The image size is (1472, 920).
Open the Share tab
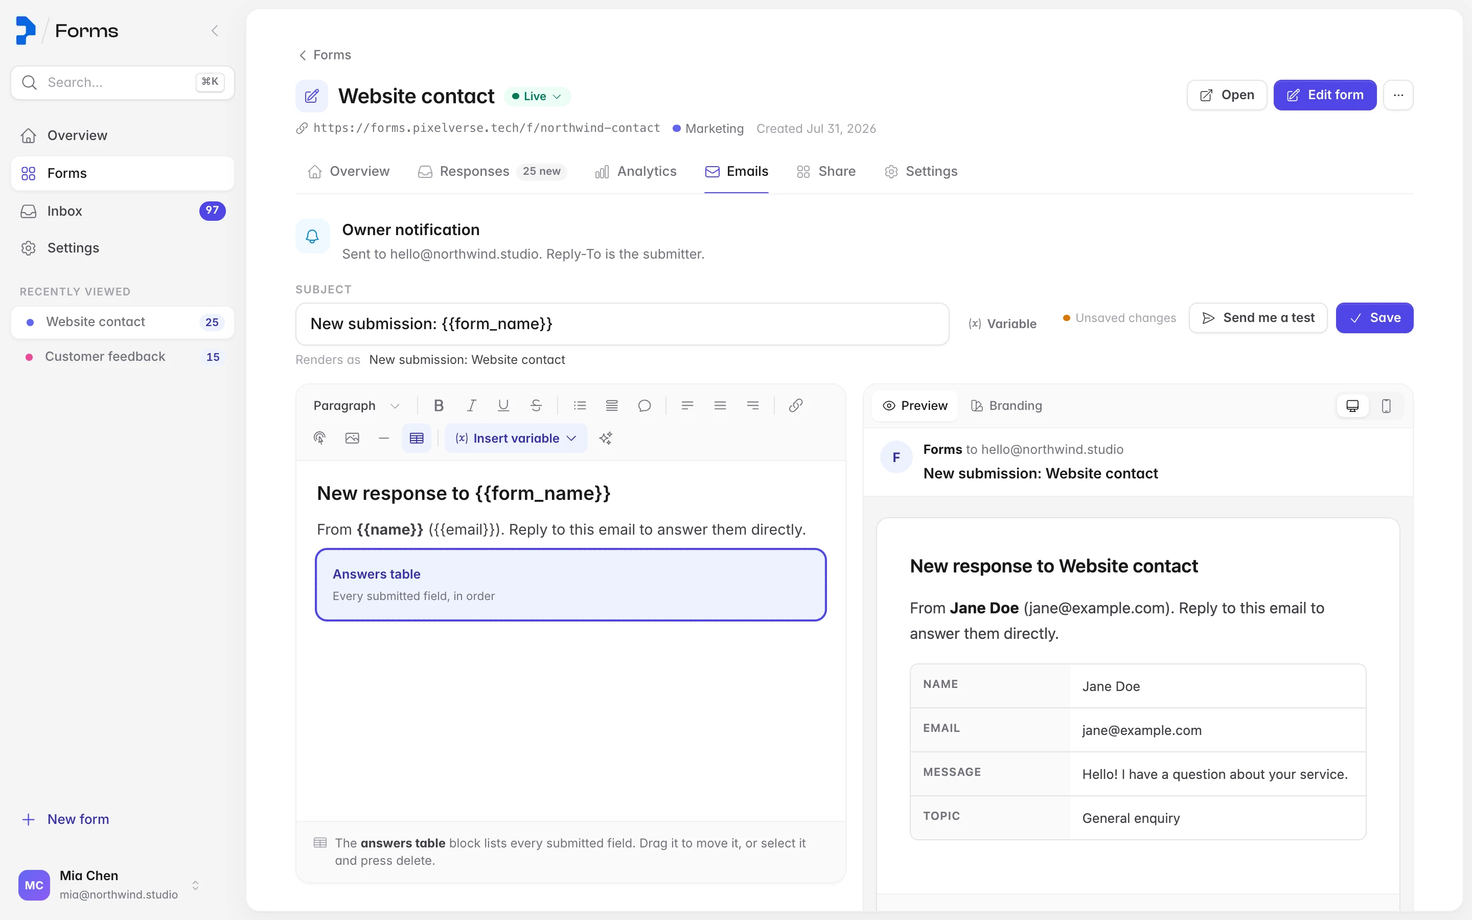[x=826, y=172]
